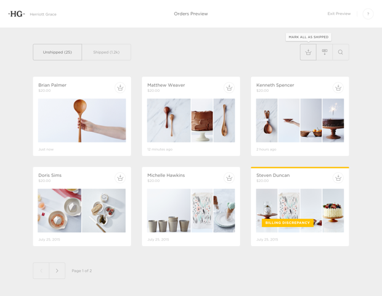Open the filter orders icon in toolbar
382x296 pixels.
[x=325, y=52]
